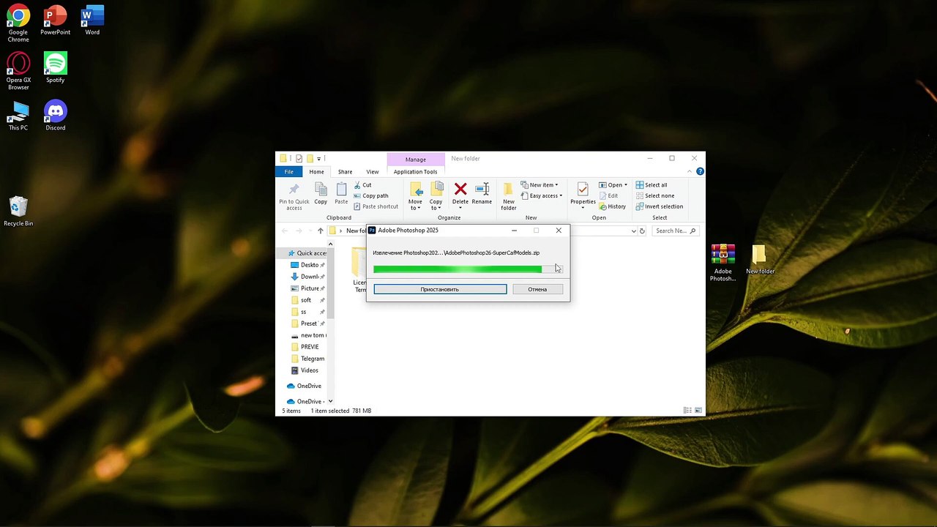
Task: Click navigation pane scrollbar down arrow
Action: pos(330,401)
